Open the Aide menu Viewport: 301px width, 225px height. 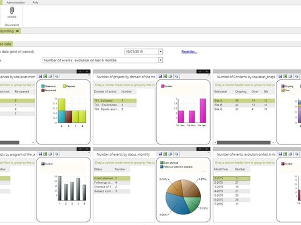click(35, 2)
